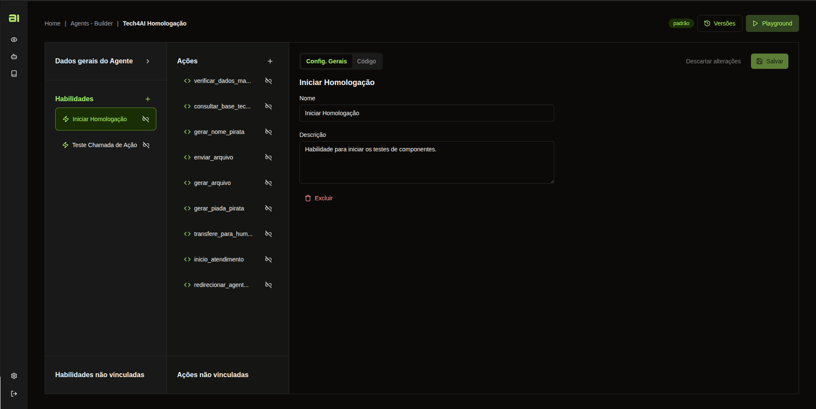Click the Nome input field
Image resolution: width=816 pixels, height=409 pixels.
pos(426,113)
